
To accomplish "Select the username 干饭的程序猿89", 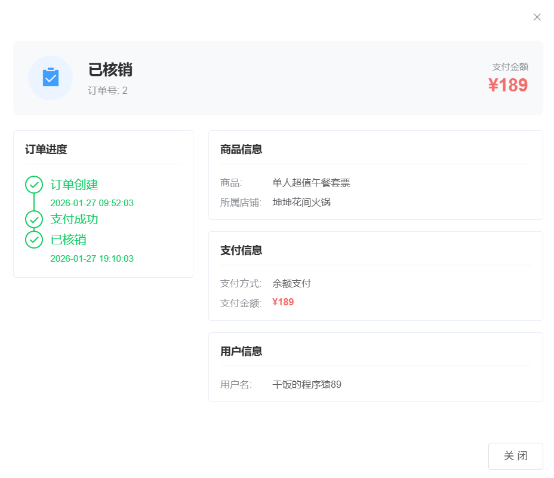I will tap(306, 385).
